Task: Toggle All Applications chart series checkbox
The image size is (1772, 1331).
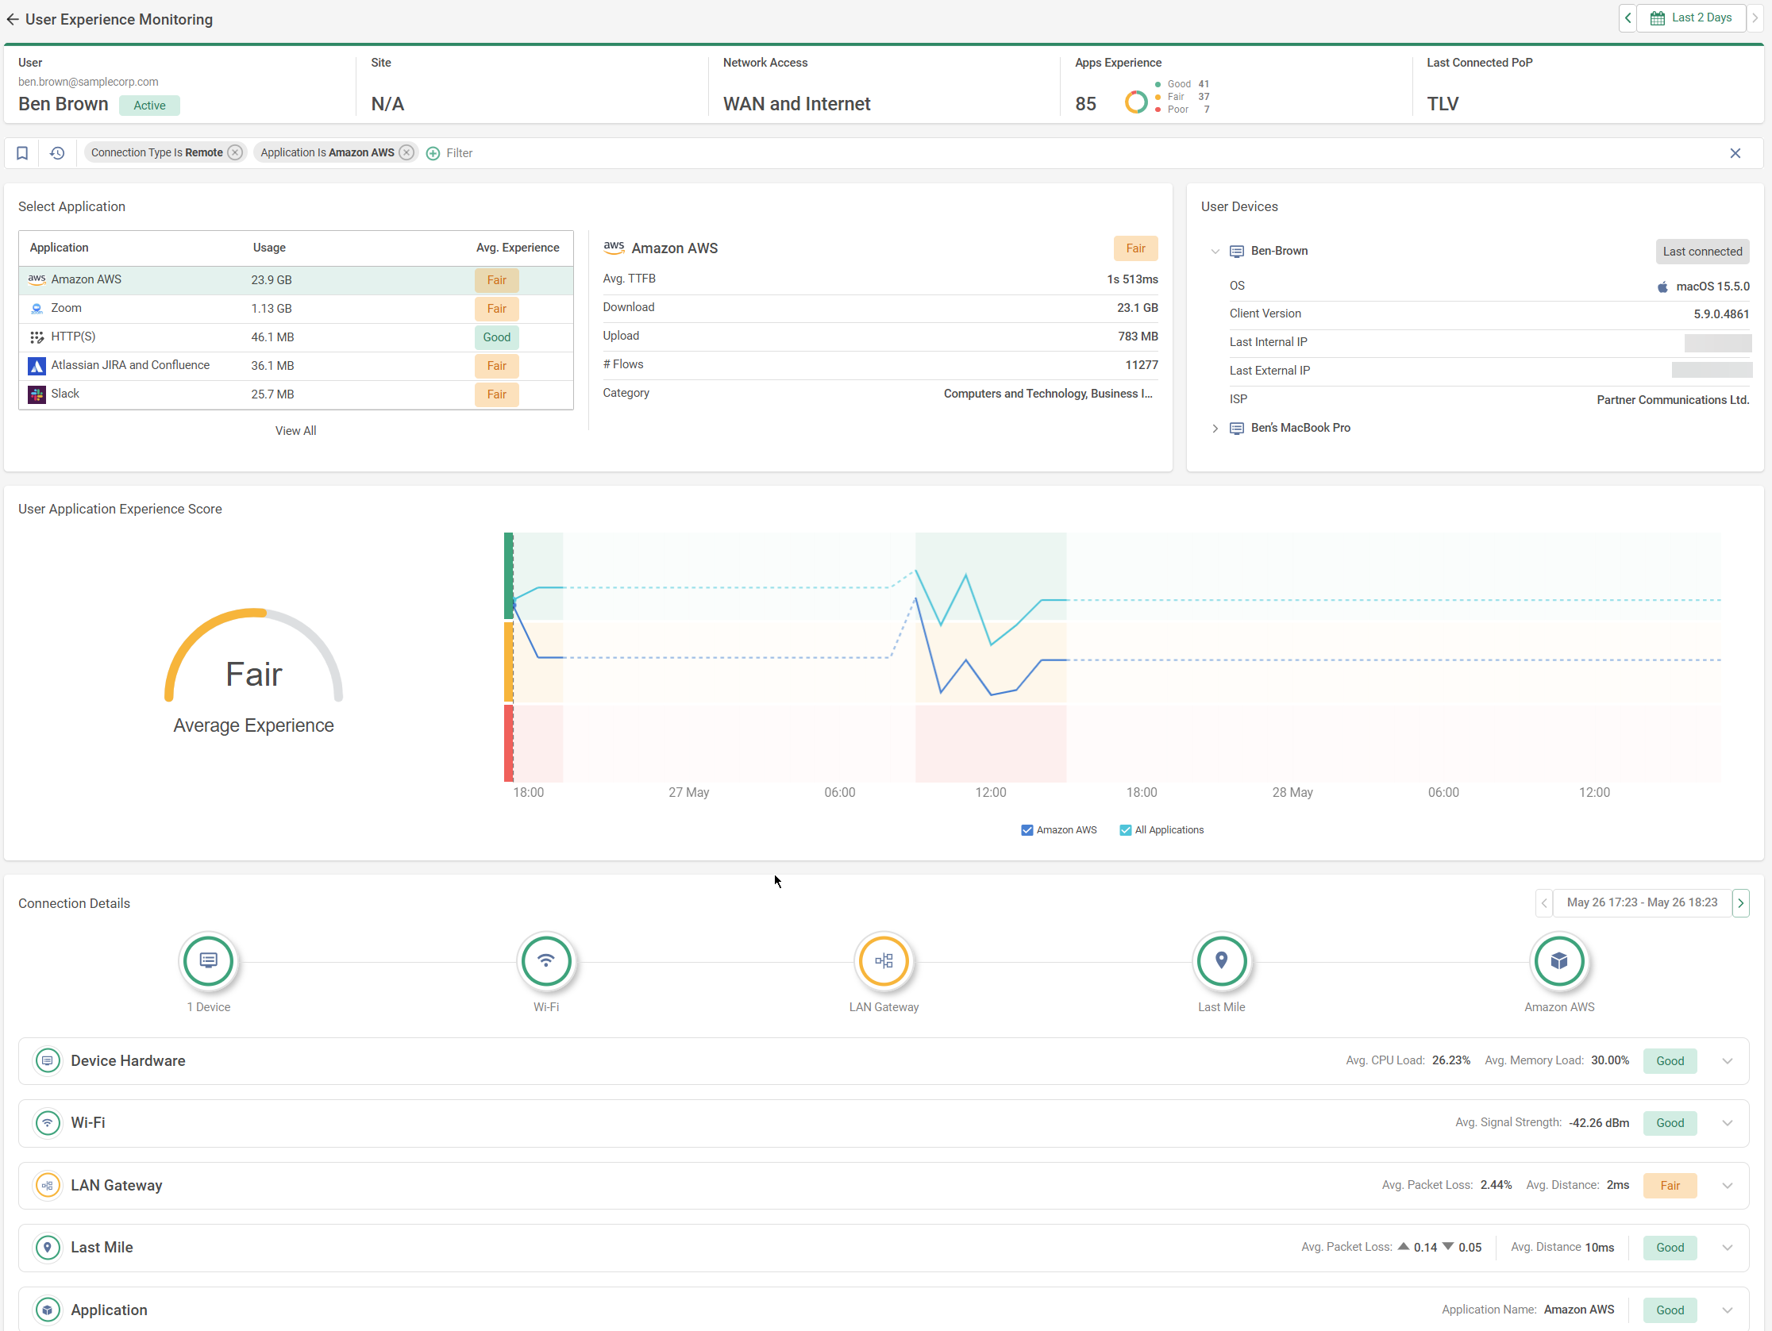Action: tap(1126, 830)
